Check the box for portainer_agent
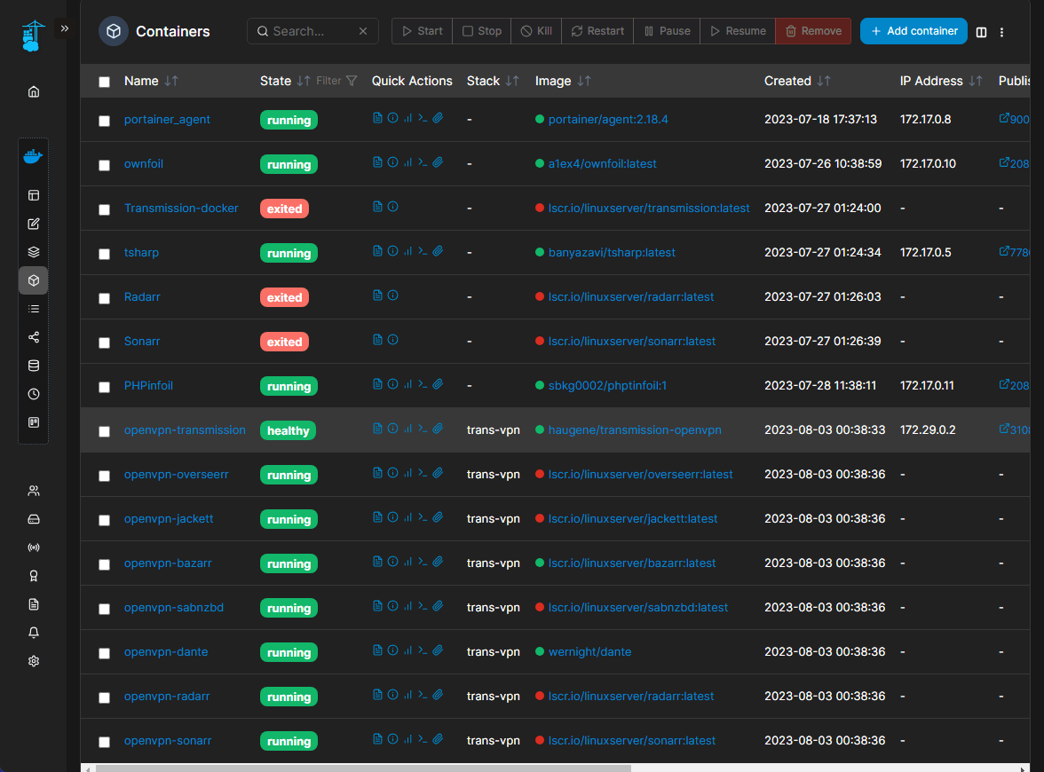The image size is (1044, 772). 105,121
